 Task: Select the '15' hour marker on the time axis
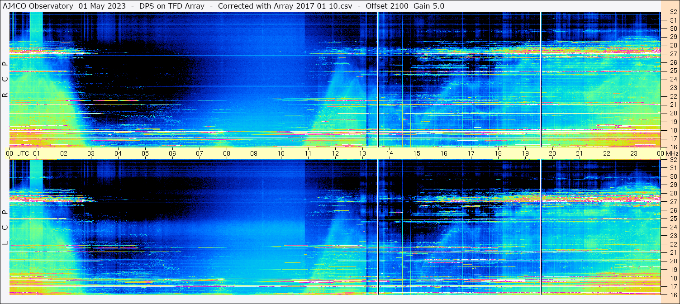click(417, 153)
